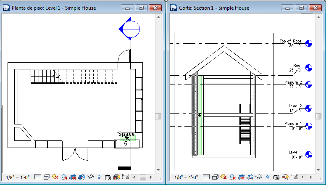Click the plan window vertical scrollbar thumb

pyautogui.click(x=158, y=116)
